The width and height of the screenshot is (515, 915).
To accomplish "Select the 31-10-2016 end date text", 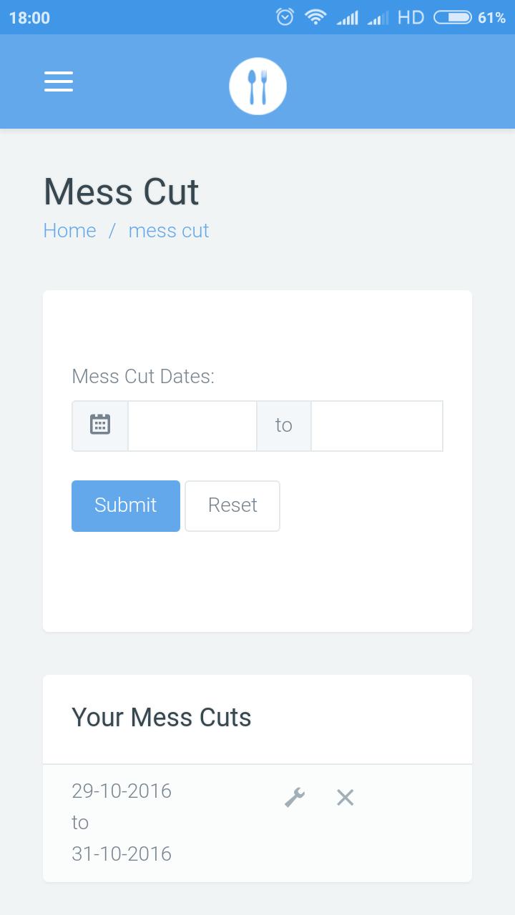I will (x=122, y=854).
